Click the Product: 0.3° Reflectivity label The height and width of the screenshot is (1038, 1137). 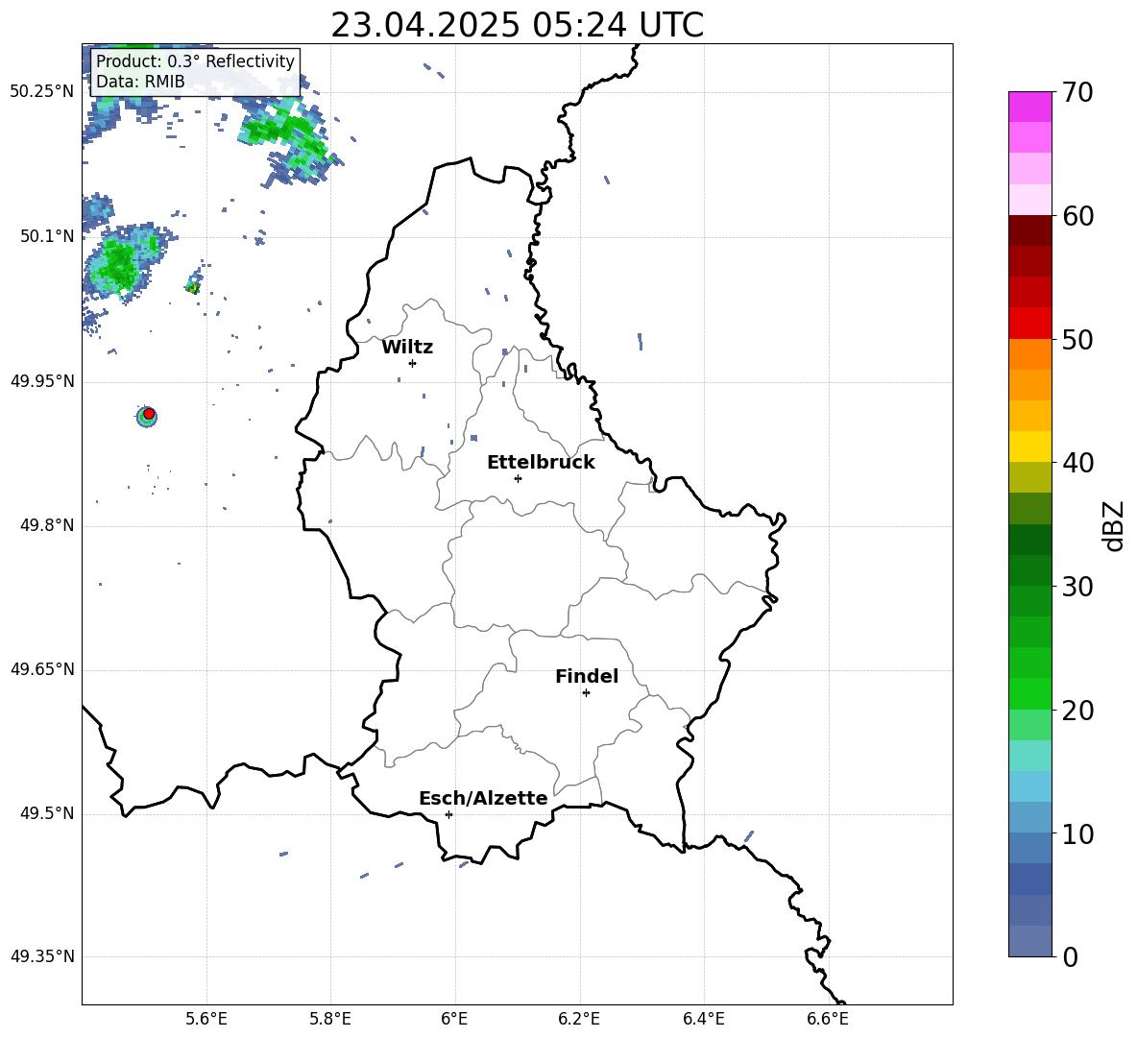tap(195, 60)
